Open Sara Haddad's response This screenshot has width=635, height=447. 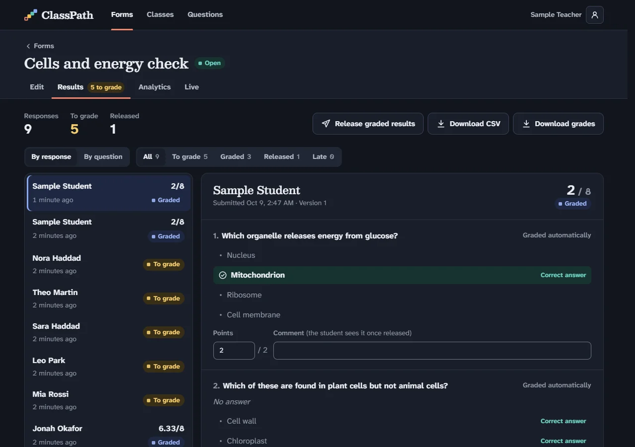tap(109, 332)
